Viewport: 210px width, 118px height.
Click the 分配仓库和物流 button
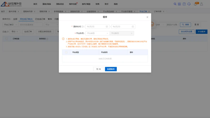pyautogui.click(x=45, y=31)
